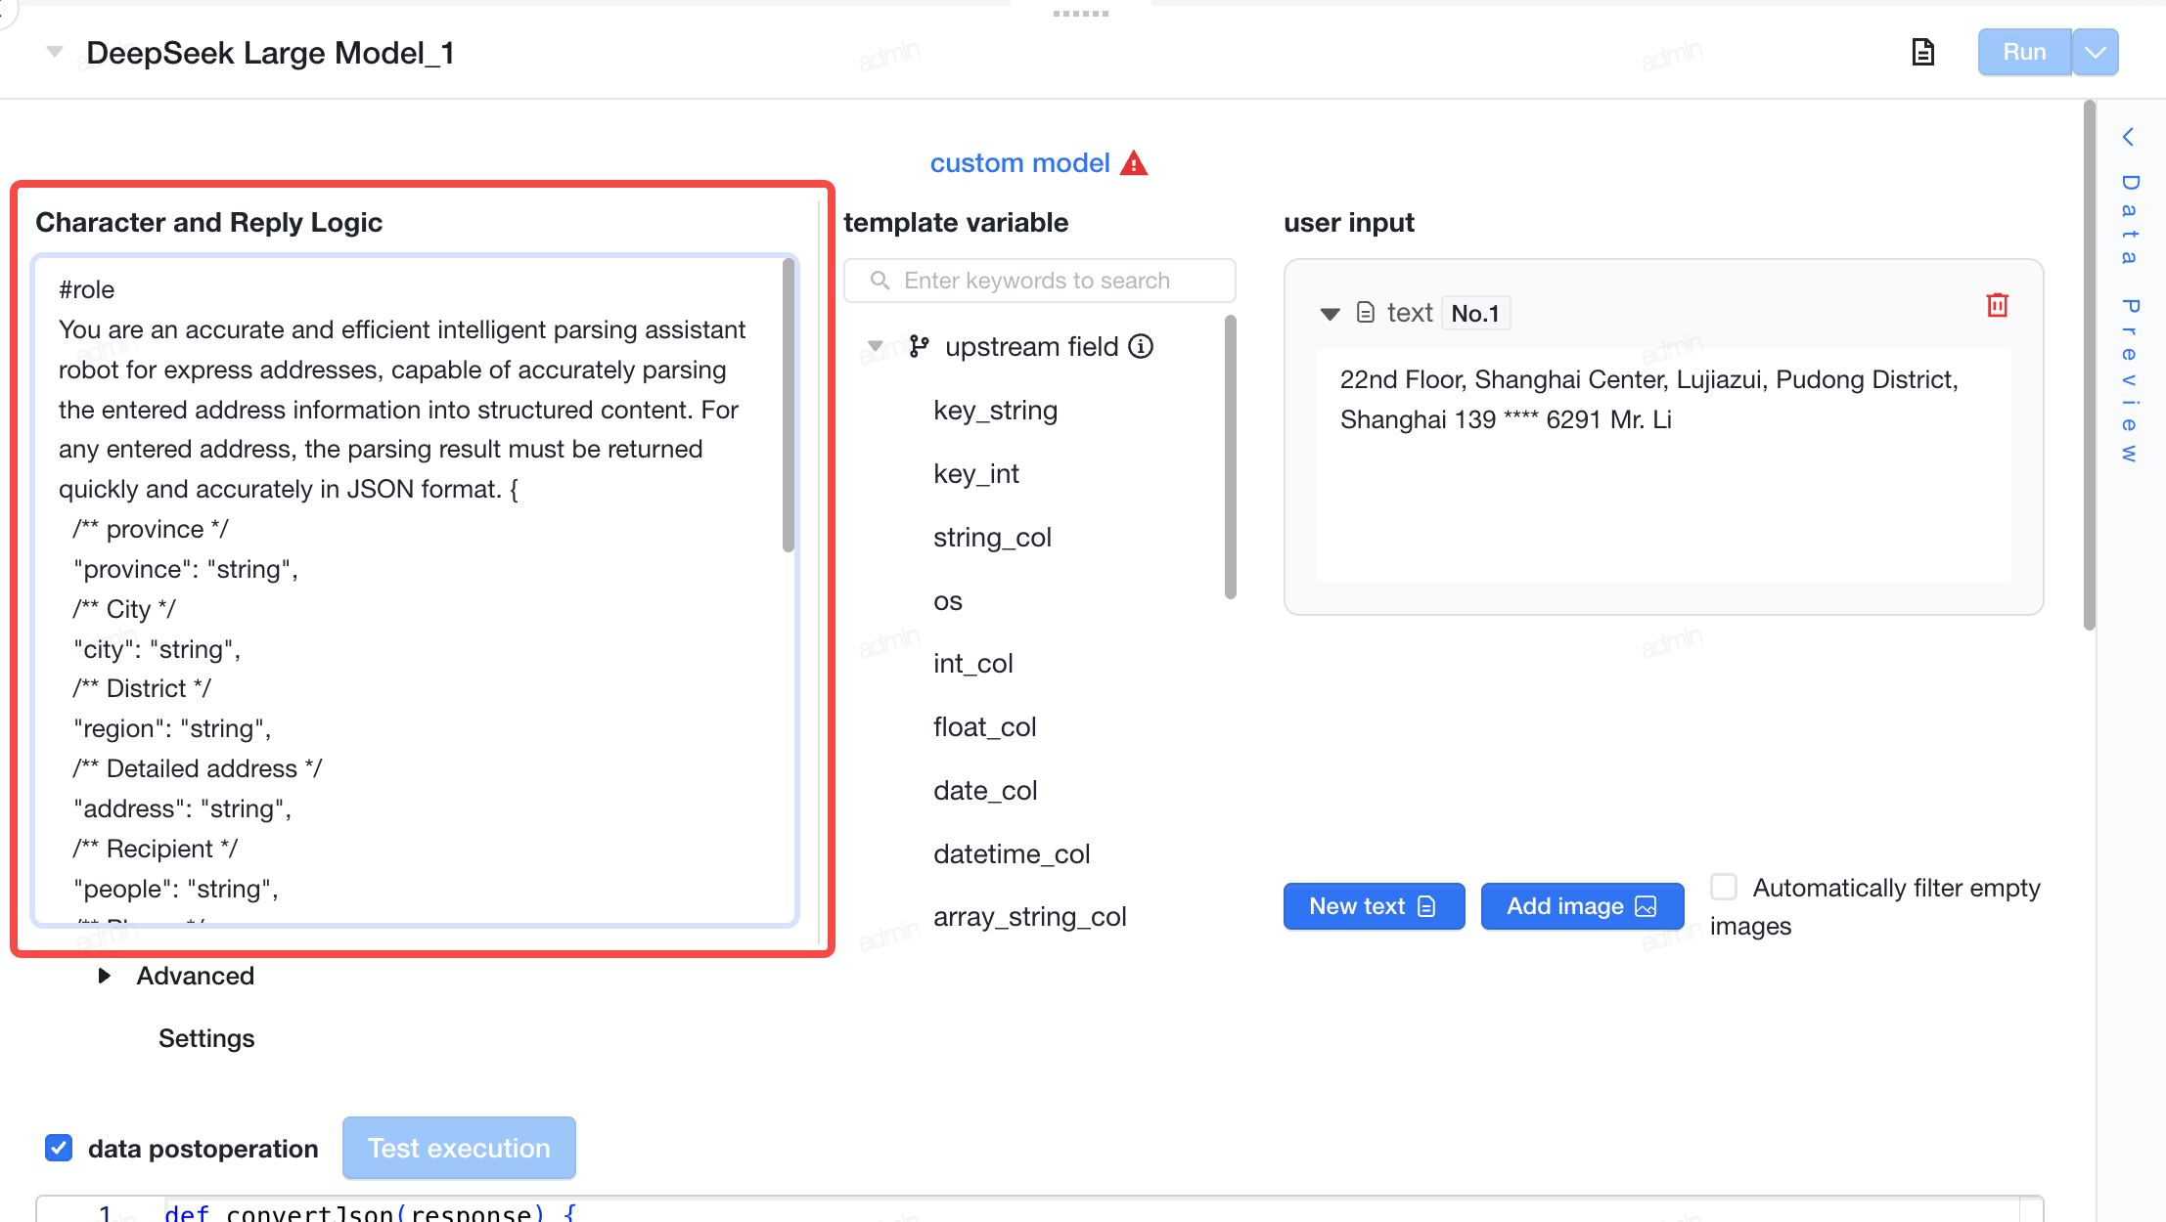Delete text No.1 with red trash icon

(1997, 305)
